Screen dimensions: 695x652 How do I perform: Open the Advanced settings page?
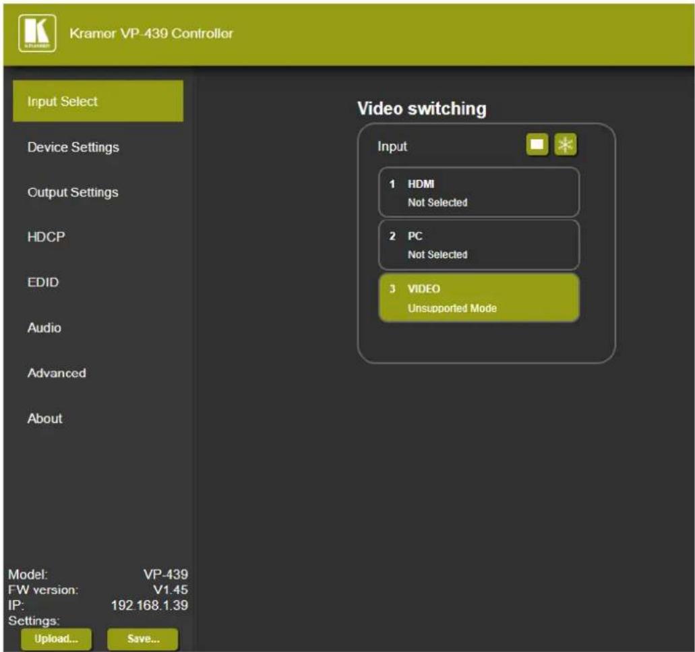[x=57, y=374]
